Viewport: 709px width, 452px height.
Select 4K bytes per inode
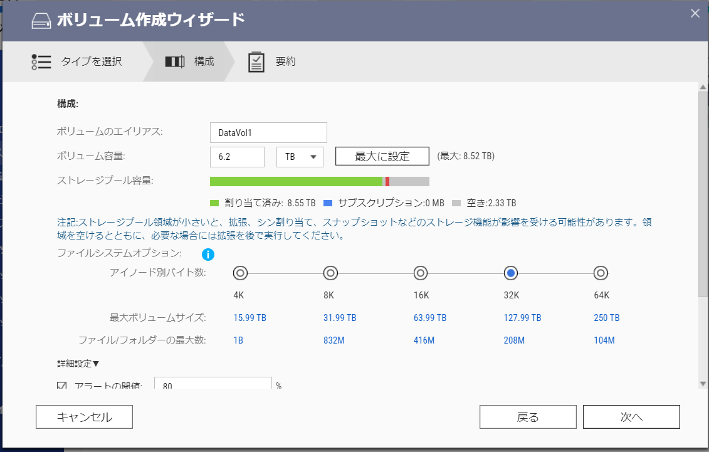[x=240, y=273]
